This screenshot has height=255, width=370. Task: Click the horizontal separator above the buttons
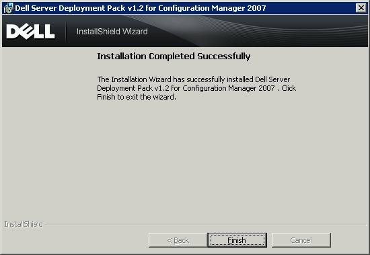coord(205,225)
